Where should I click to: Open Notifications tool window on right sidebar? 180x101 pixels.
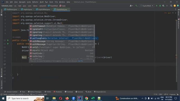coord(179,24)
